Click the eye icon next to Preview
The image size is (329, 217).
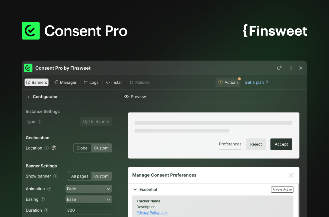pyautogui.click(x=126, y=97)
